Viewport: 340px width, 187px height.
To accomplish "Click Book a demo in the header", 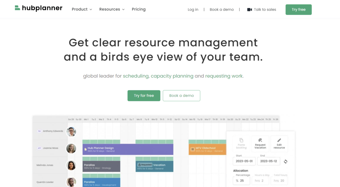I will [221, 10].
